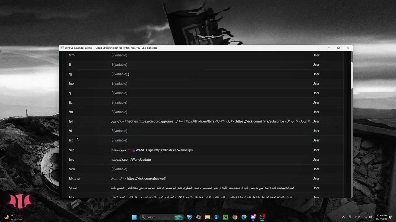396x222 pixels.
Task: Maximize the itvrz Commands window
Action: coord(338,48)
